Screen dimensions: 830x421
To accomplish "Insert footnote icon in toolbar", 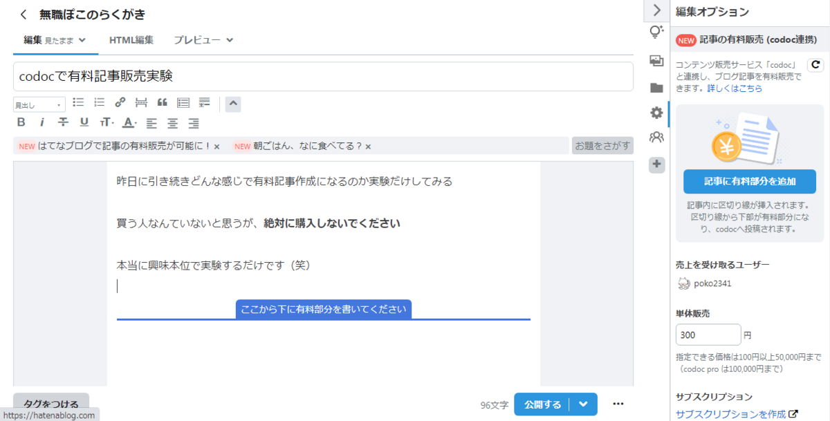I will pos(204,102).
